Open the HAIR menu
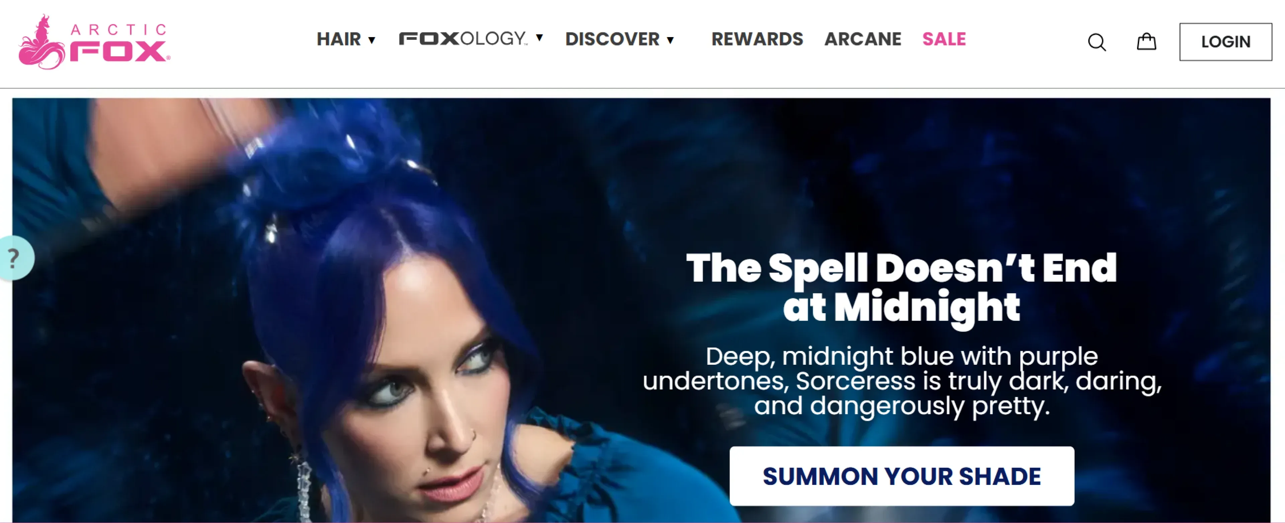Viewport: 1285px width, 523px height. pos(339,39)
